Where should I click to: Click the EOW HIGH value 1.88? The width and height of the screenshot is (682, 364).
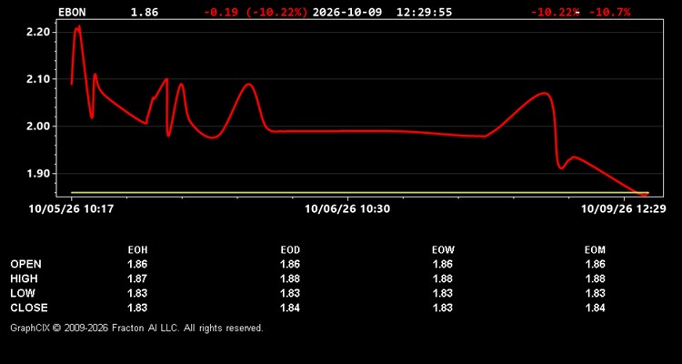click(443, 278)
